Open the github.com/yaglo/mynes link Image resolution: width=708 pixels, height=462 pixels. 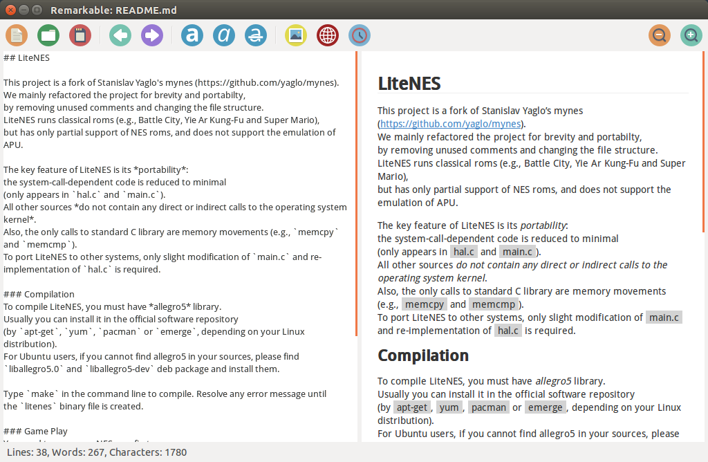[x=451, y=124]
